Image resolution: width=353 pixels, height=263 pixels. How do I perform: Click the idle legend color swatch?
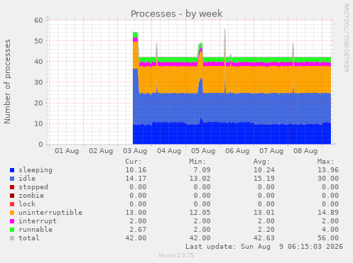12,179
